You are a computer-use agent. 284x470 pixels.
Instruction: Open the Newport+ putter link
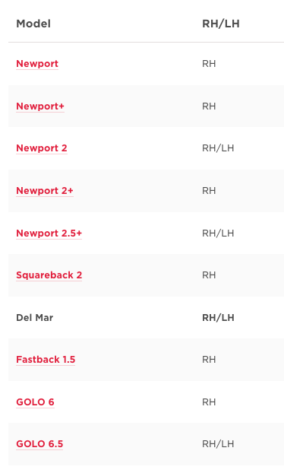click(x=40, y=106)
